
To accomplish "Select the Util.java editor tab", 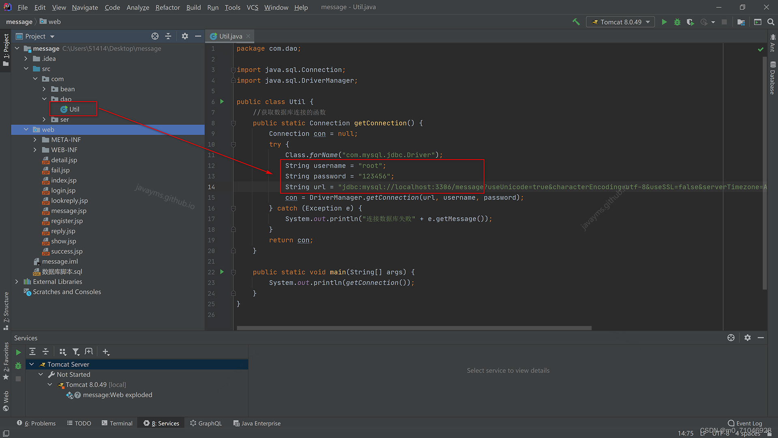I will tap(229, 36).
